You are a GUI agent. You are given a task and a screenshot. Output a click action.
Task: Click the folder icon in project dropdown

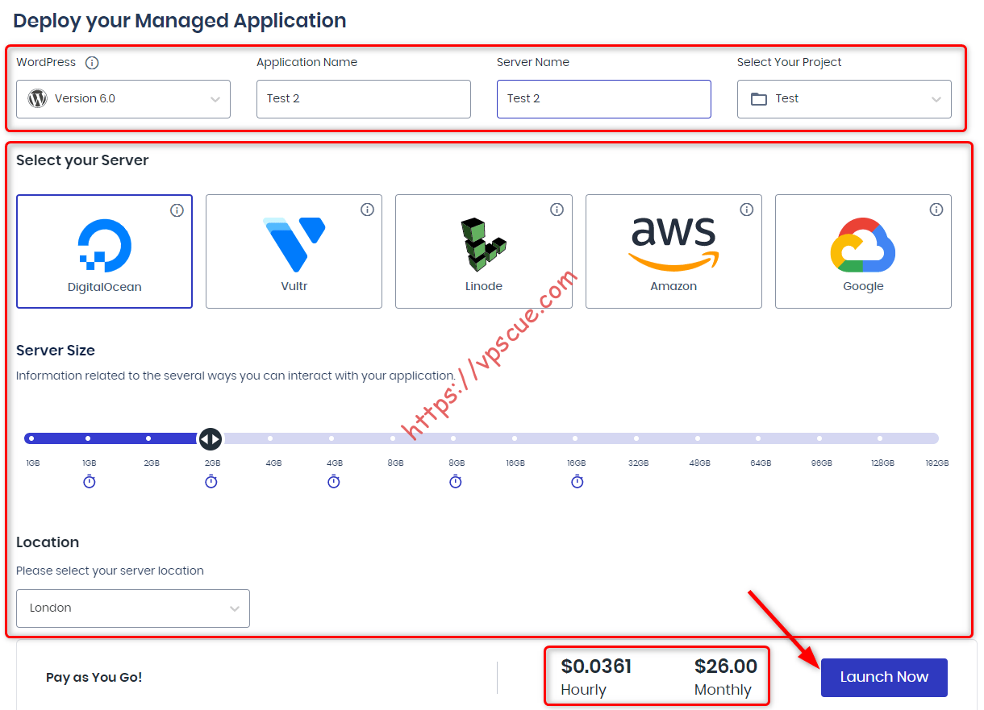[759, 99]
